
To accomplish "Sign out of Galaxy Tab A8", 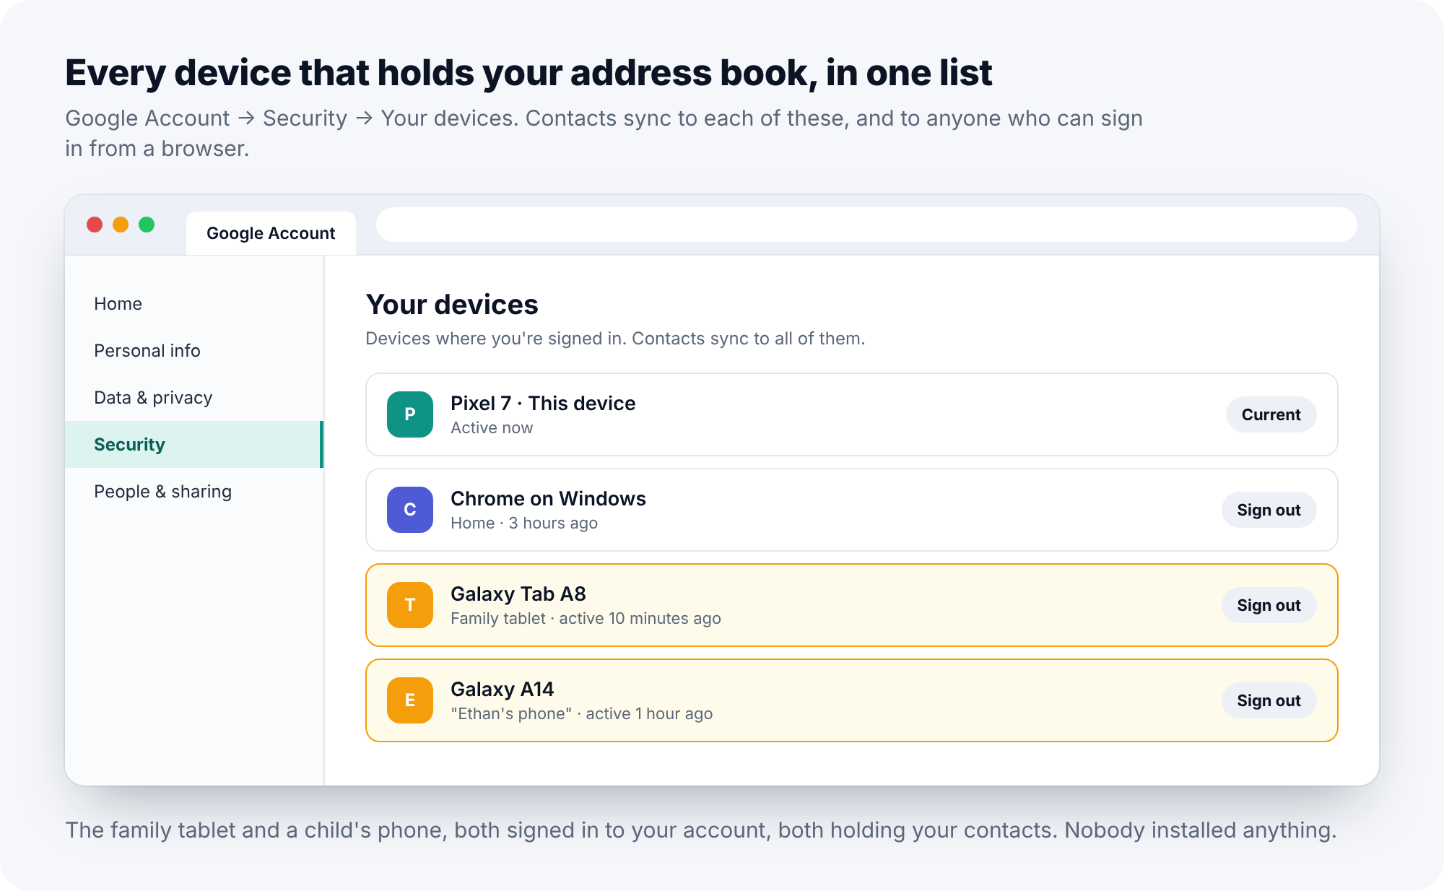I will click(1269, 605).
